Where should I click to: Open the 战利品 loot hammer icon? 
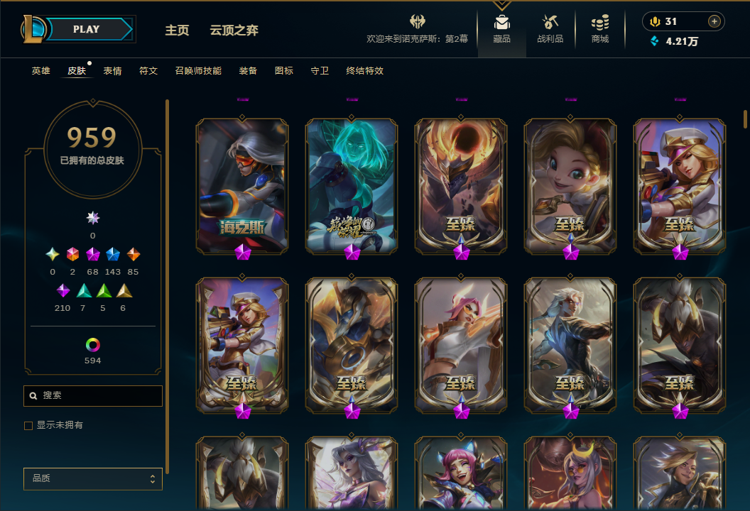tap(550, 22)
